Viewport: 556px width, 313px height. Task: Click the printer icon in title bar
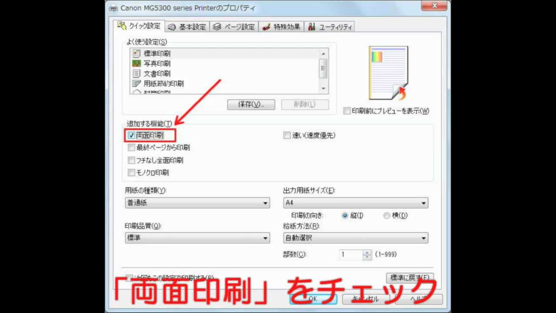[113, 8]
